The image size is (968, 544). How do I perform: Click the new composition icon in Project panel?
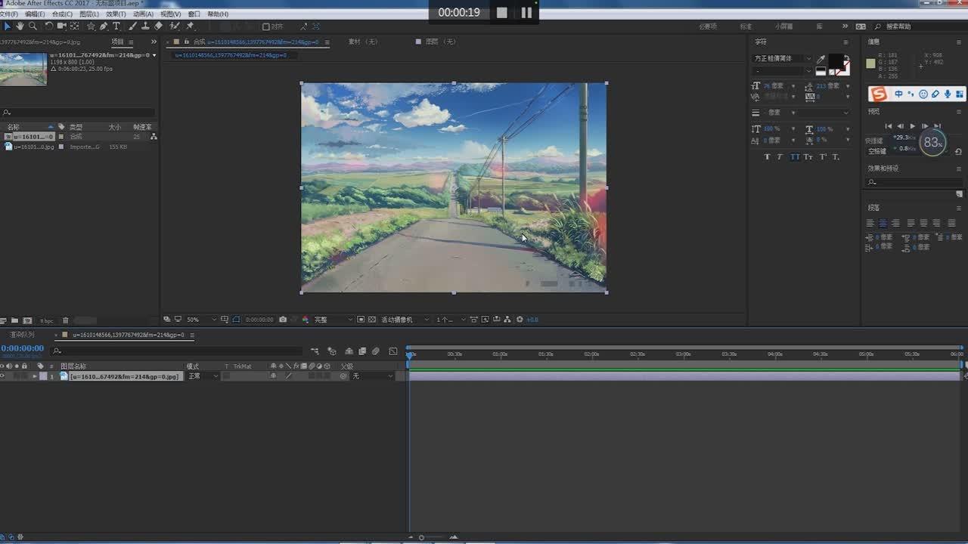click(27, 320)
